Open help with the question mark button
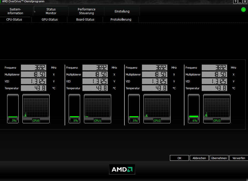 (x=235, y=2)
